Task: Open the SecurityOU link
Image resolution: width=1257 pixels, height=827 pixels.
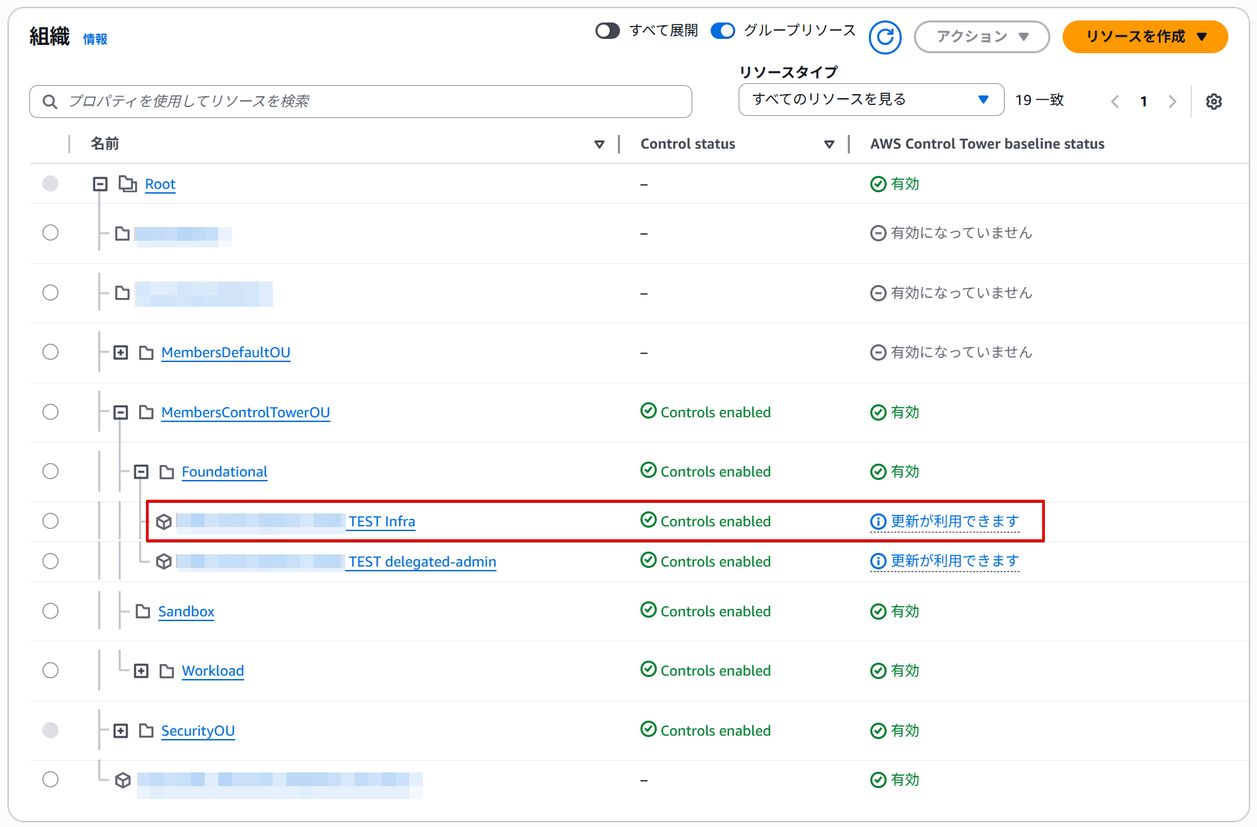Action: pyautogui.click(x=198, y=731)
